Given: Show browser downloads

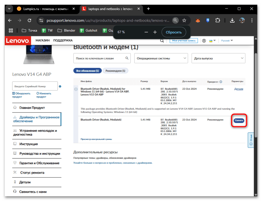Looking at the screenshot, I should tap(232, 20).
